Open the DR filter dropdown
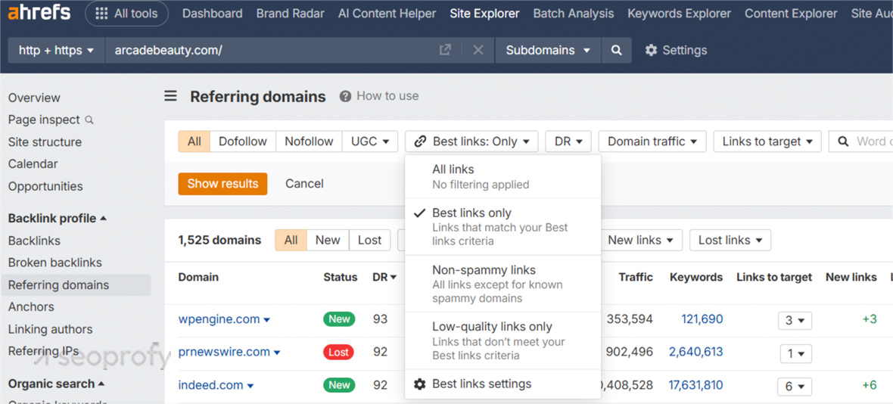Image resolution: width=893 pixels, height=404 pixels. tap(568, 141)
